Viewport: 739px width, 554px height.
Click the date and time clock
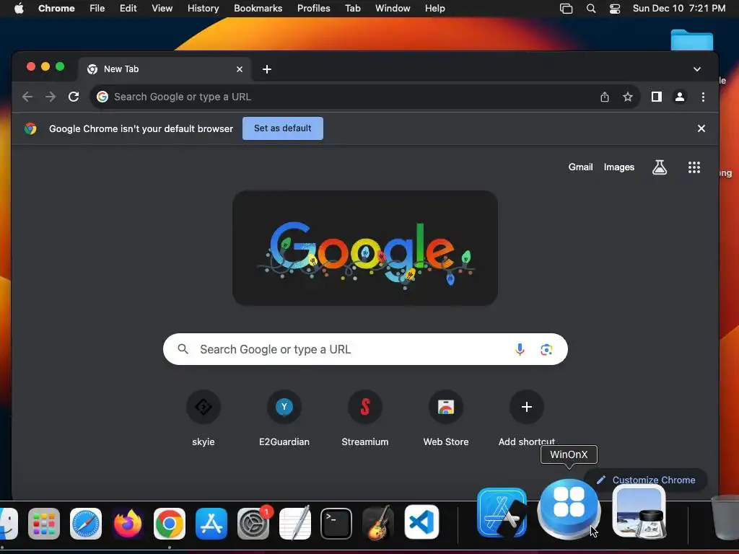pos(679,9)
